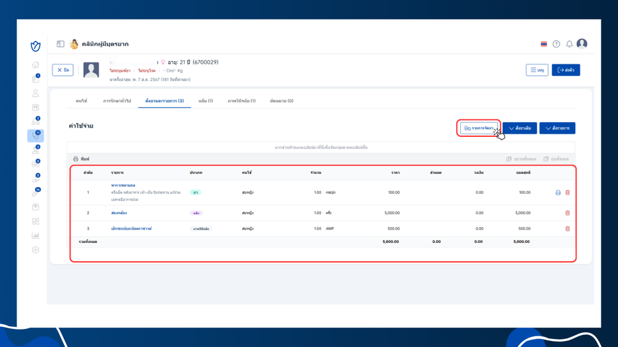Click the patient photo thumbnail
Image resolution: width=618 pixels, height=347 pixels.
pyautogui.click(x=91, y=70)
